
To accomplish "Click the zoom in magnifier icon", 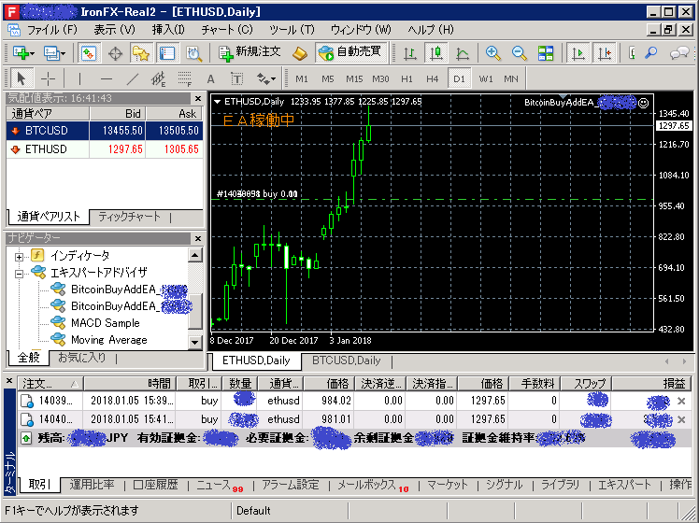I will click(x=493, y=53).
